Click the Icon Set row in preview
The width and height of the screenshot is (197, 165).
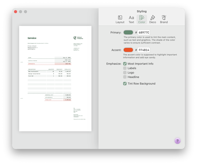tap(49, 76)
